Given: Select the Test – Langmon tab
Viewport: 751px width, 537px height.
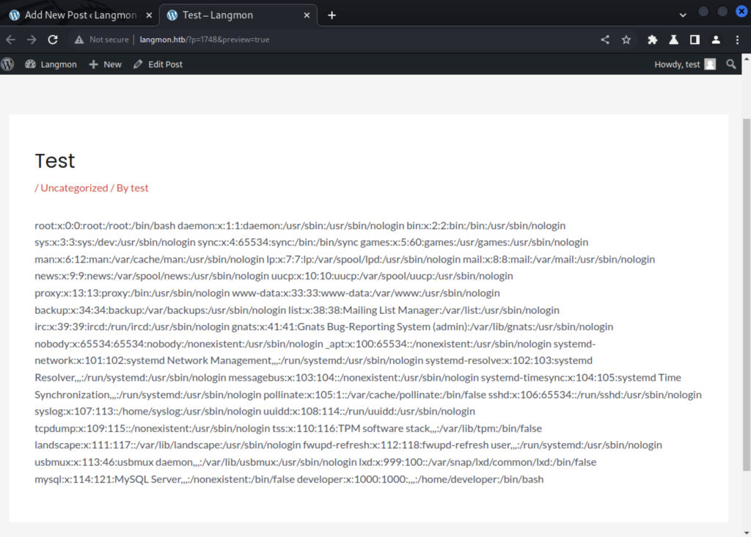Looking at the screenshot, I should click(238, 15).
